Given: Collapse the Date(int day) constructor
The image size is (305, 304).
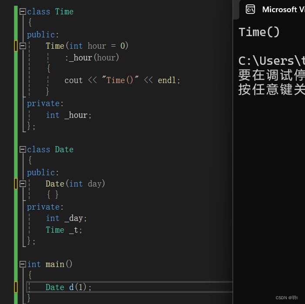Looking at the screenshot, I should tap(23, 184).
